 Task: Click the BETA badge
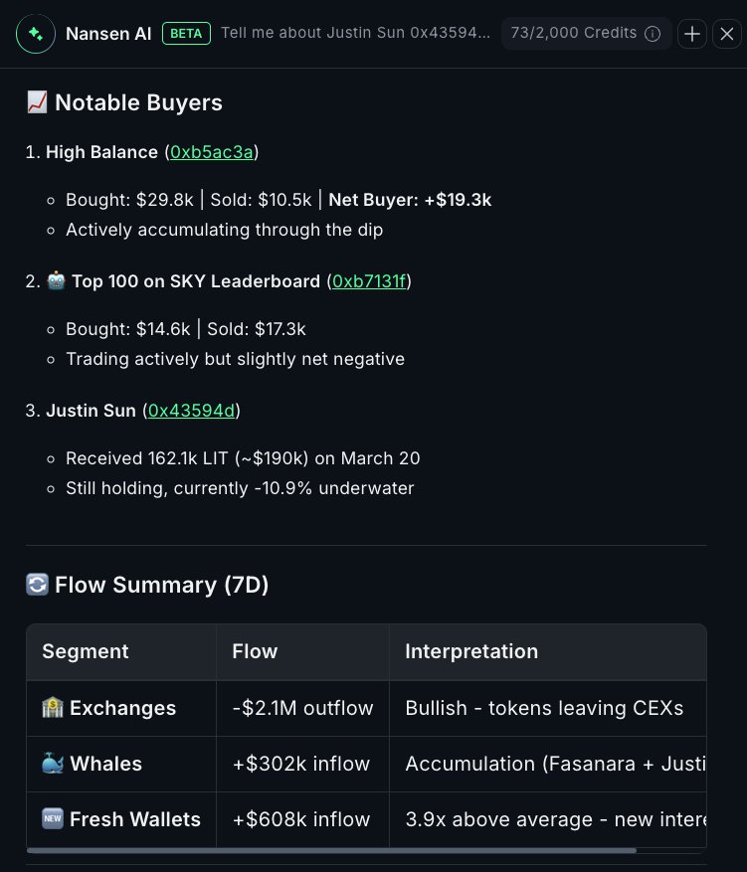(186, 34)
